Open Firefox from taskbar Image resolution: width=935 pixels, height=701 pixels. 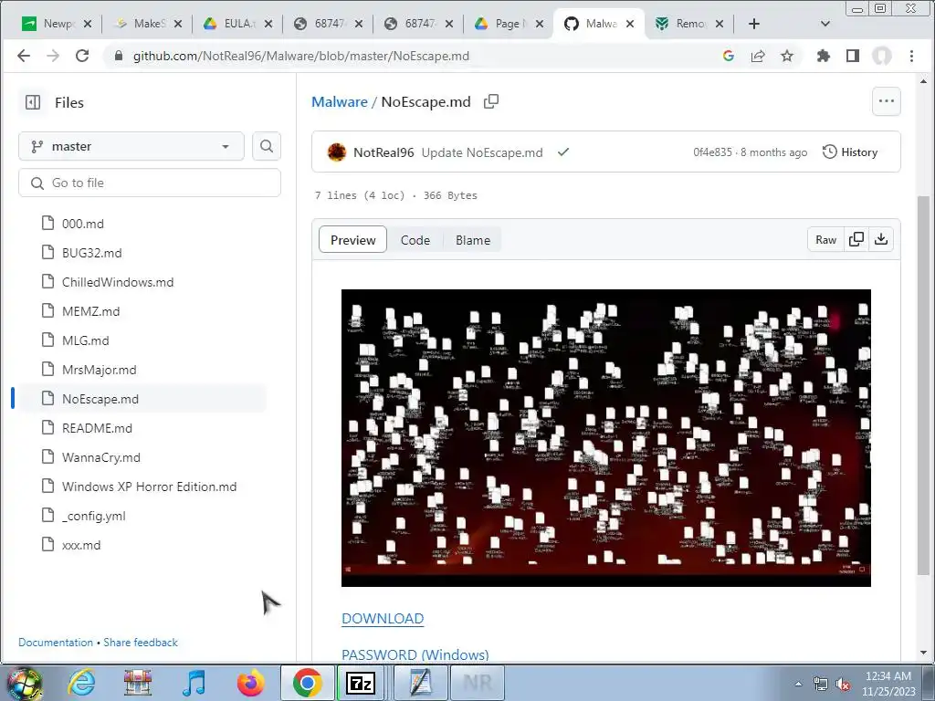coord(250,683)
